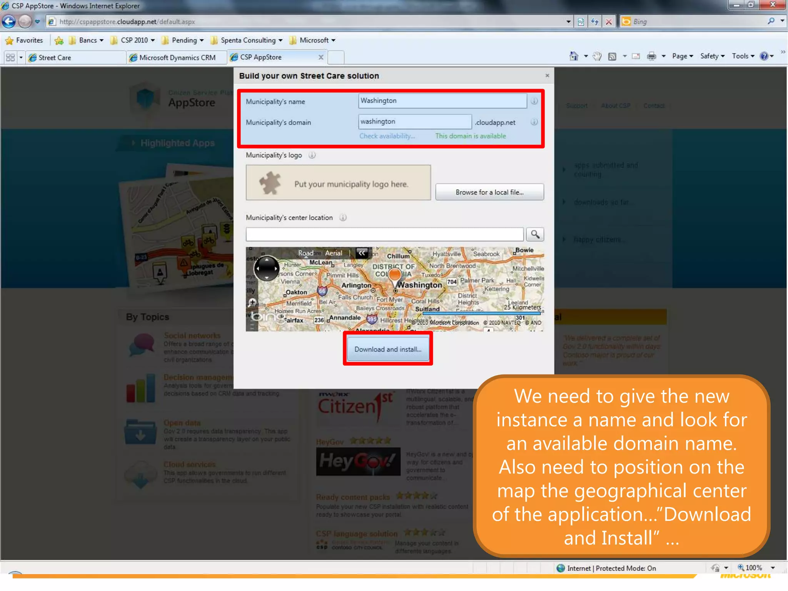The width and height of the screenshot is (788, 591).
Task: Open the Safety menu
Action: (x=712, y=56)
